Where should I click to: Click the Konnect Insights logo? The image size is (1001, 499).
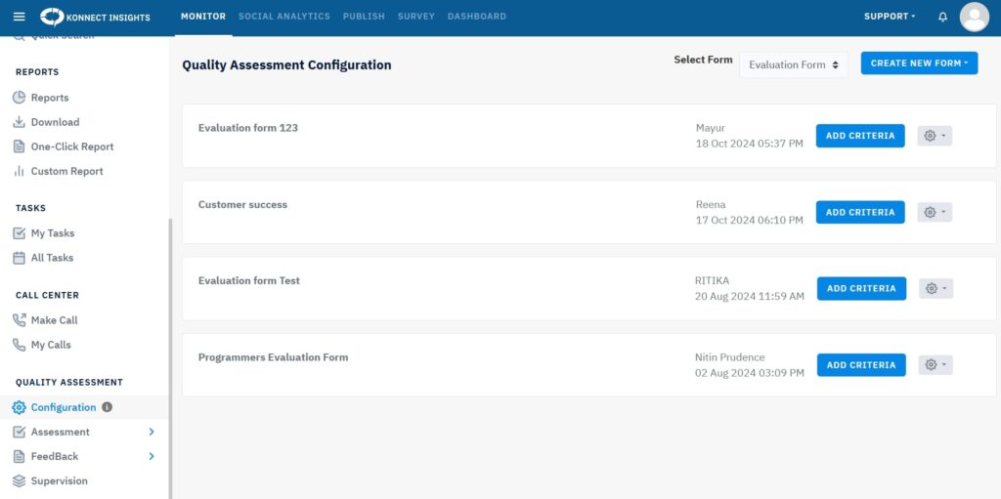(95, 18)
